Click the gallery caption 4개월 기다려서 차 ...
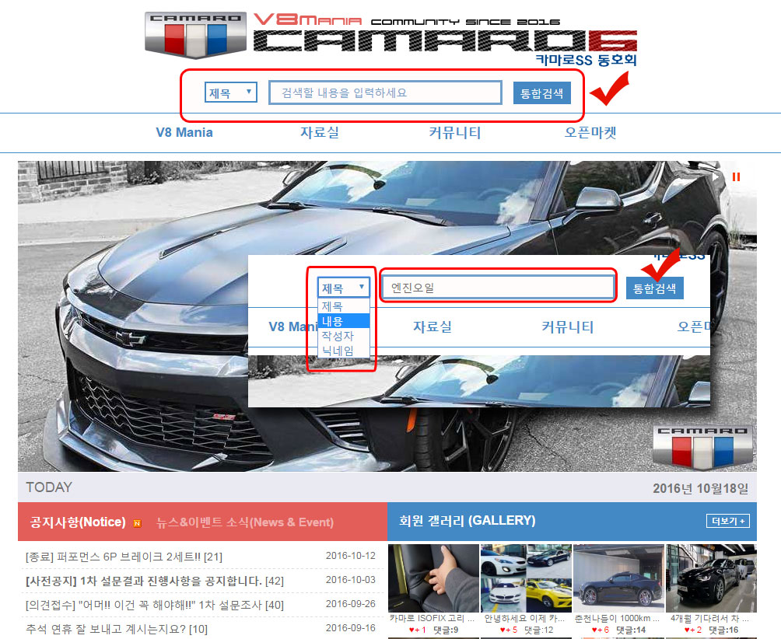This screenshot has height=639, width=781. point(709,618)
